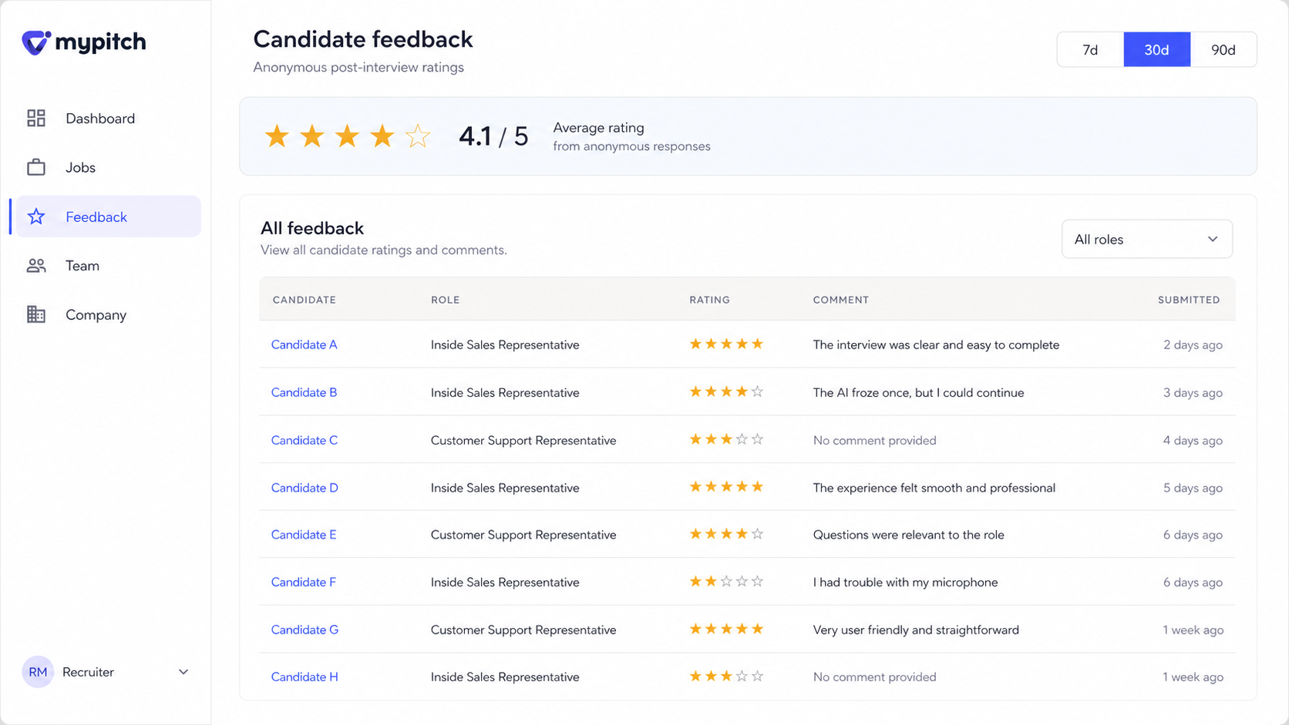Open Candidate C's profile link
This screenshot has width=1289, height=725.
305,440
